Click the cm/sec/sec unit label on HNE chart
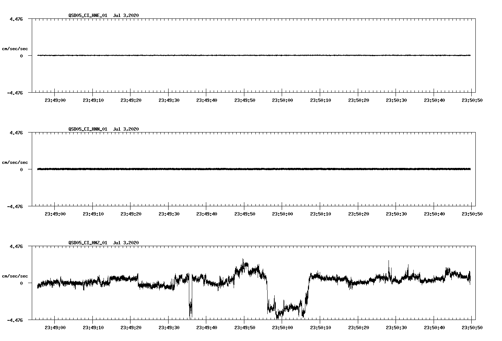The image size is (502, 341). (x=15, y=49)
